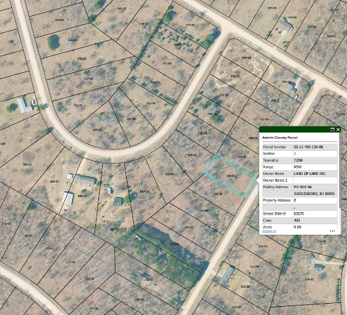The width and height of the screenshot is (347, 315).
Task: Select parcel 057-00 on the map
Action: coord(88,78)
